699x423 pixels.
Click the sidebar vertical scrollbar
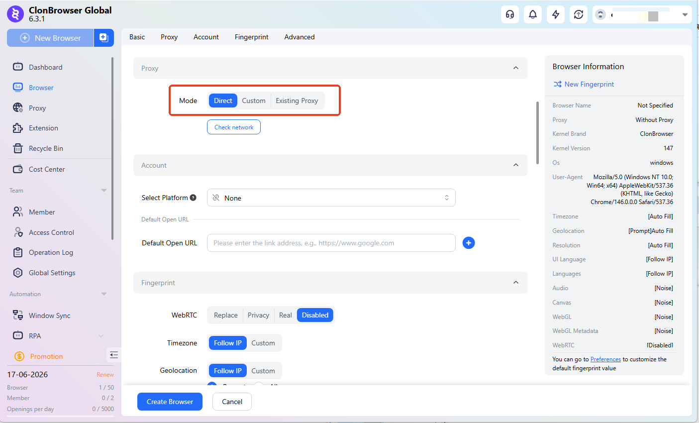click(x=112, y=148)
